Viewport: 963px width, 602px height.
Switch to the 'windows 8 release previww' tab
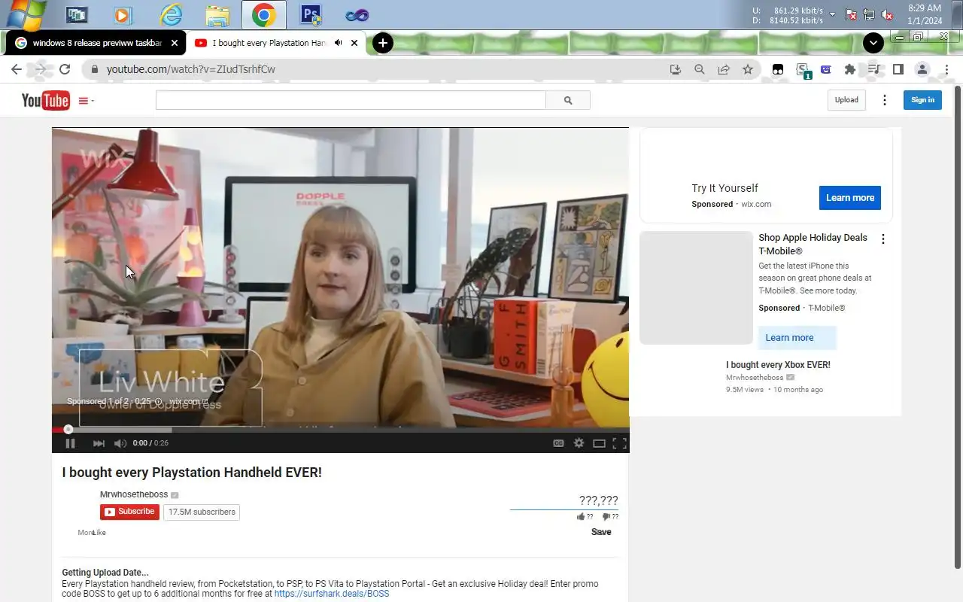coord(95,43)
